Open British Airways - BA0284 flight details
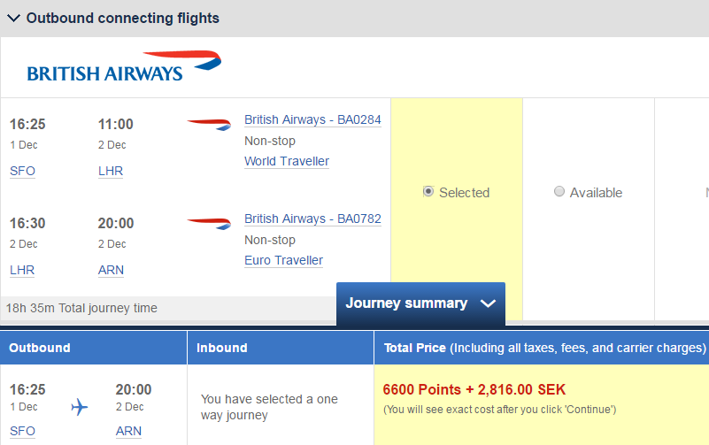This screenshot has width=709, height=445. coord(312,119)
